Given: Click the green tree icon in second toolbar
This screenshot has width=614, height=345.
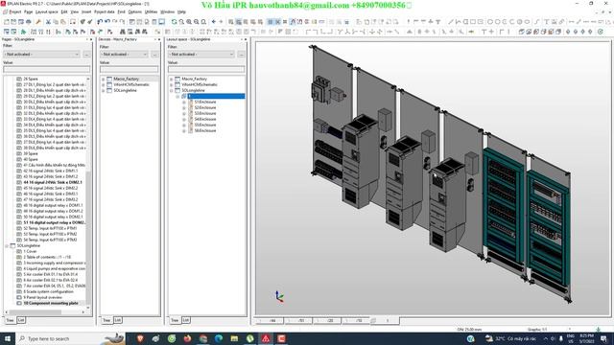Looking at the screenshot, I should [23, 32].
